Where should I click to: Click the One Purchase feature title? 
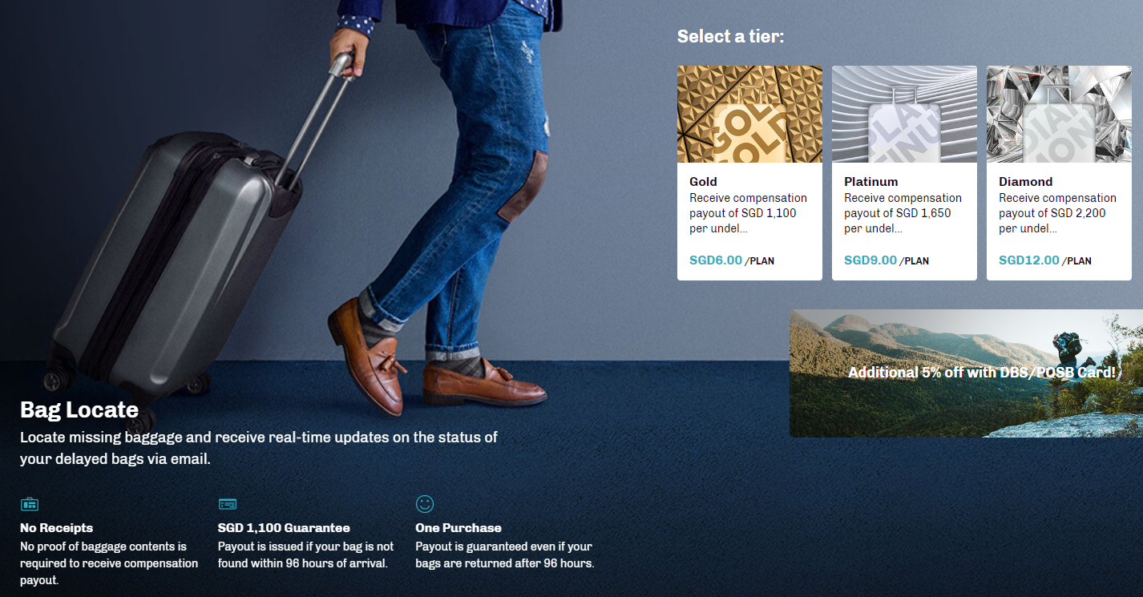point(458,528)
